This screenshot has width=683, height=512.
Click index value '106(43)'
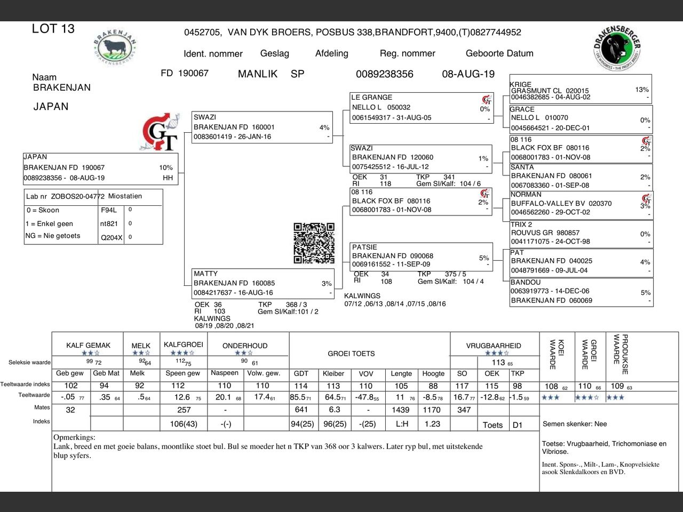click(184, 424)
